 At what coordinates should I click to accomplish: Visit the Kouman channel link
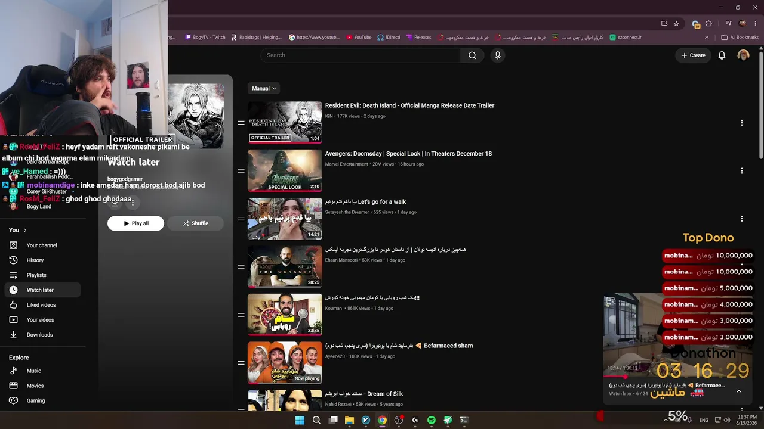tap(334, 309)
